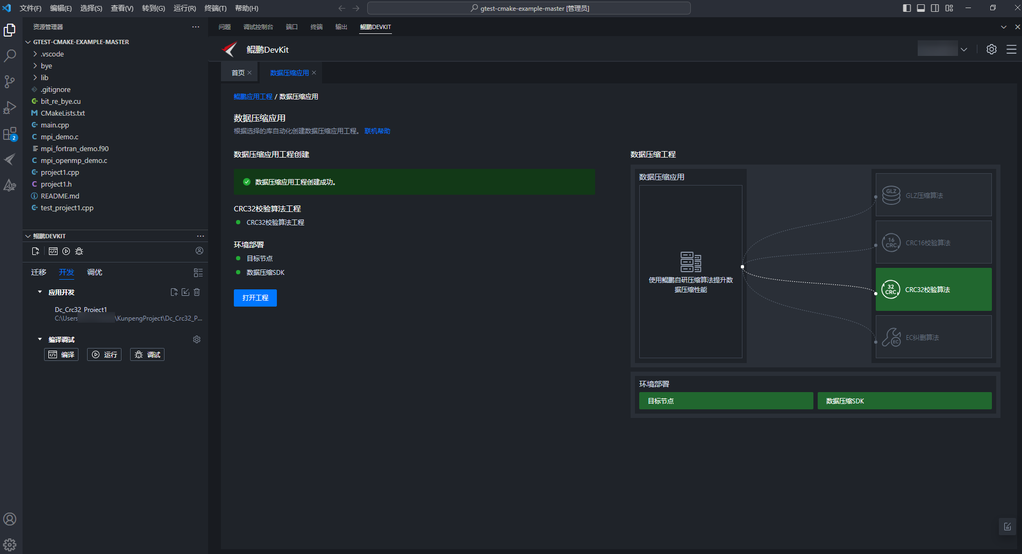Toggle the primary side bar layout icon
The width and height of the screenshot is (1022, 554).
pyautogui.click(x=907, y=8)
